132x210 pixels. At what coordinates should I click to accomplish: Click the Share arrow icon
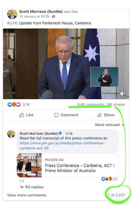click(99, 115)
